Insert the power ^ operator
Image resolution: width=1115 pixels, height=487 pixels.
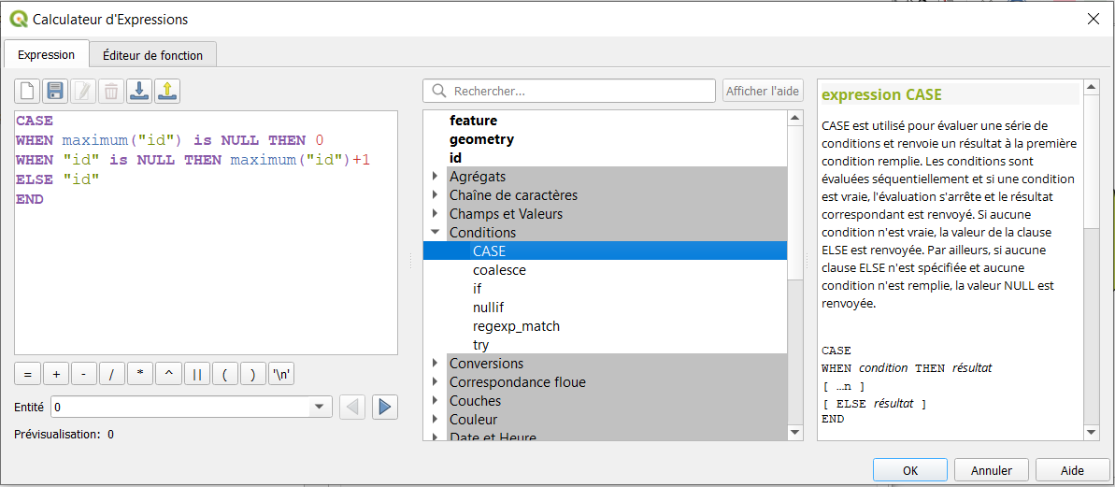[x=168, y=374]
